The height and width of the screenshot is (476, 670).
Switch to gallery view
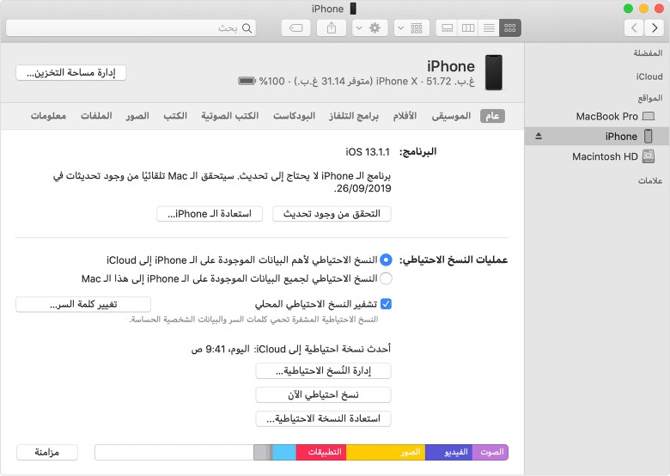[x=447, y=28]
